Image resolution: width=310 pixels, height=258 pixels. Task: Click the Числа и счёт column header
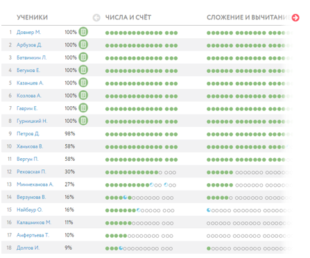point(128,17)
